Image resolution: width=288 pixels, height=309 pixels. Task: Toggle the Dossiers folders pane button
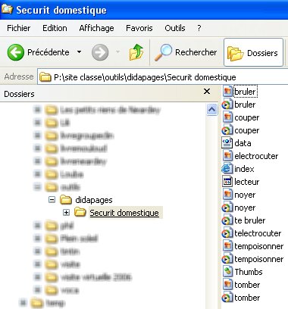tap(253, 52)
